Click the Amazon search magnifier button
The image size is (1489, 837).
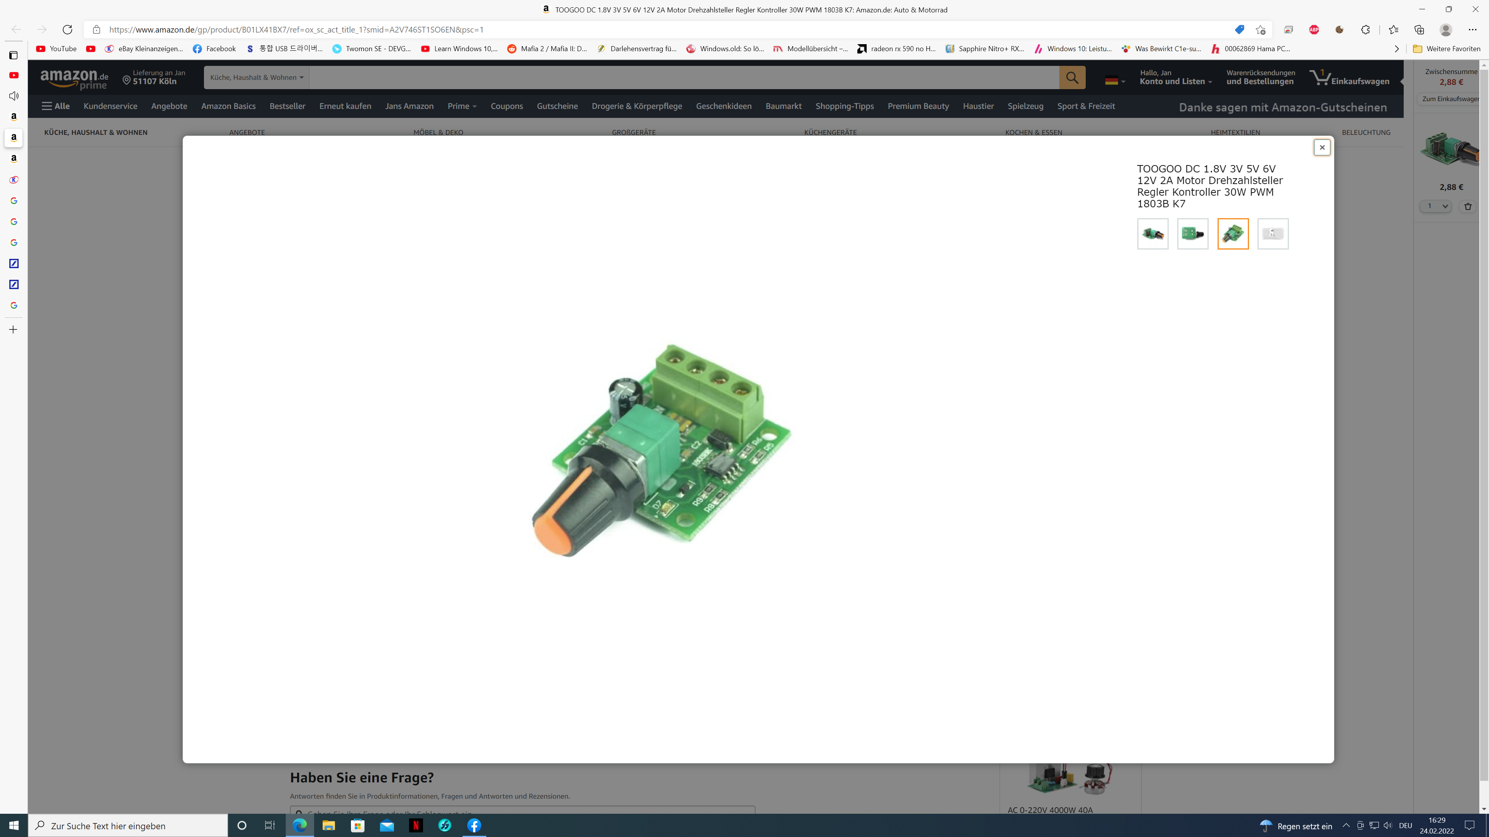1072,77
